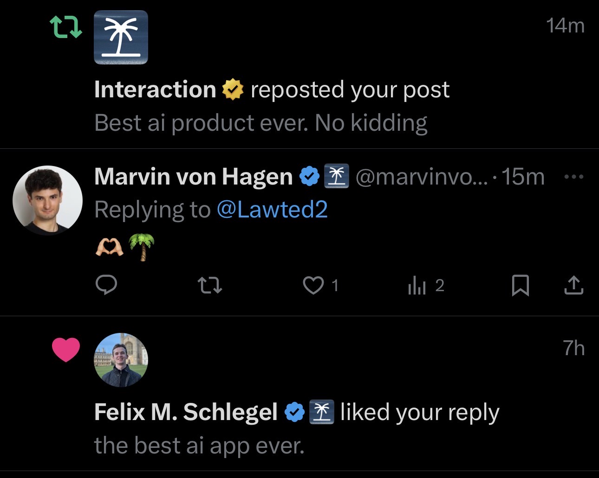Viewport: 599px width, 478px height.
Task: Like Marvin von Hagen's reply
Action: 313,285
